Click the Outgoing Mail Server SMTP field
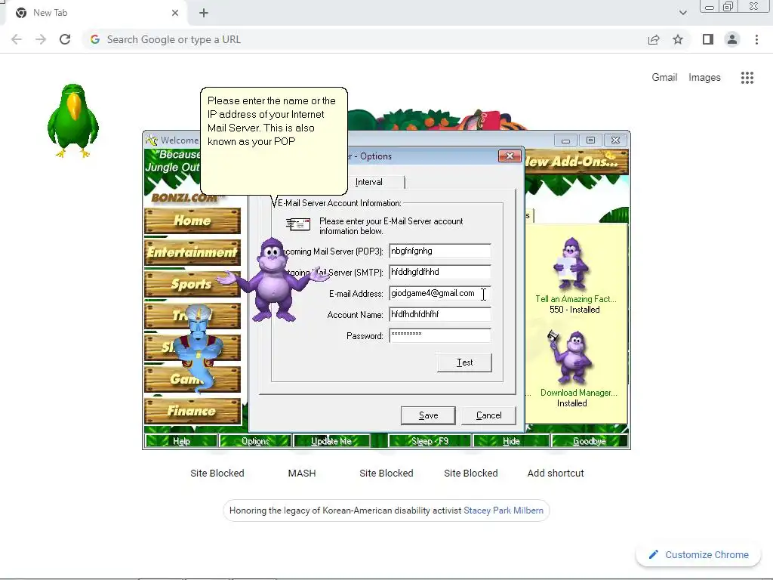The height and width of the screenshot is (580, 773). coord(440,272)
